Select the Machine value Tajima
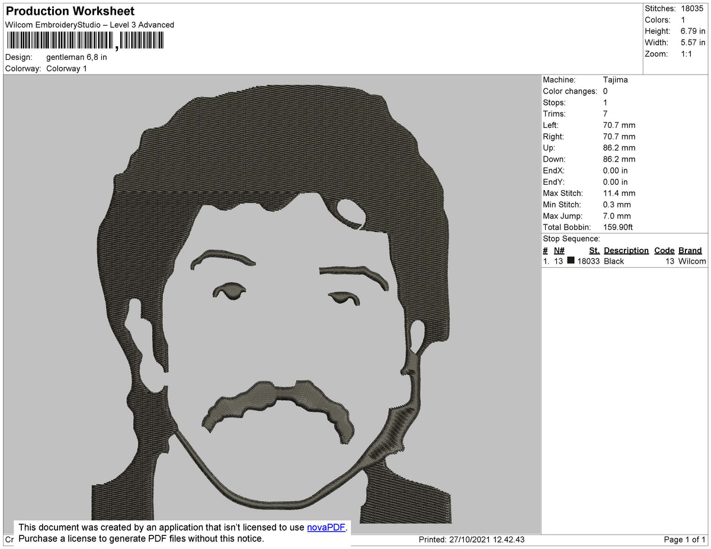 click(616, 79)
